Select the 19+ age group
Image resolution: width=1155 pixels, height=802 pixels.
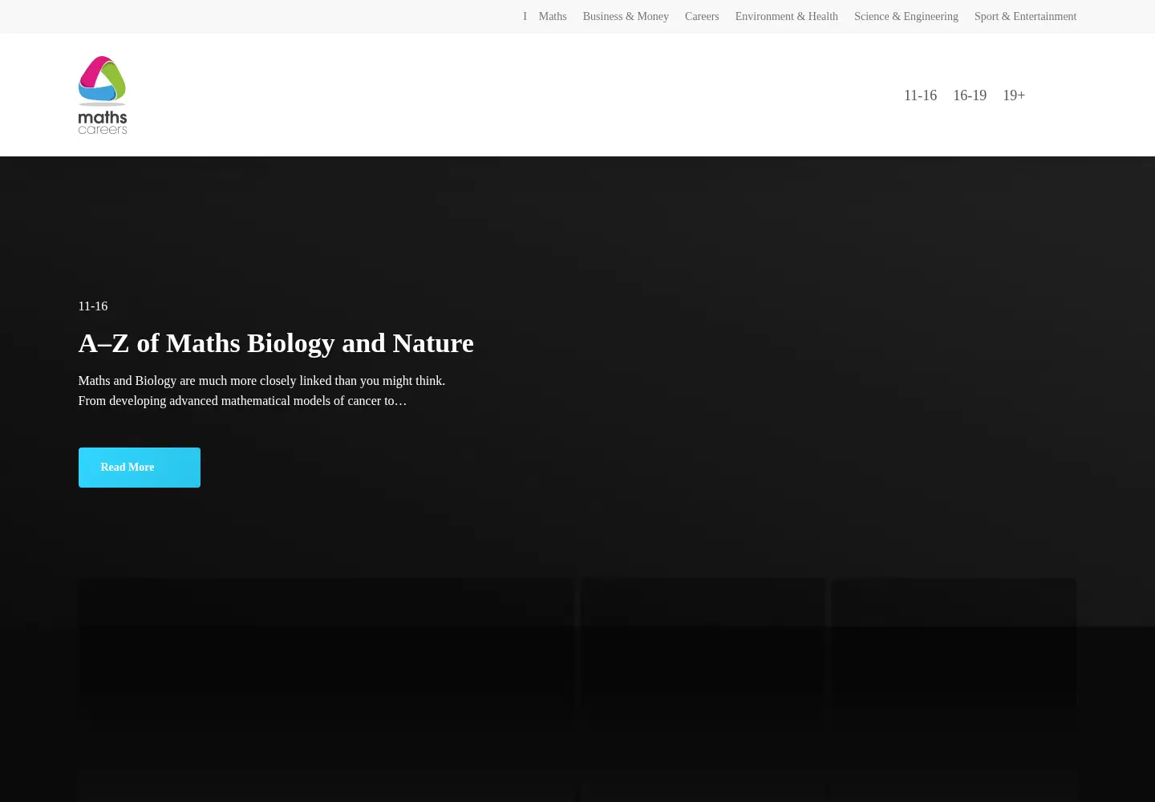pos(1014,95)
